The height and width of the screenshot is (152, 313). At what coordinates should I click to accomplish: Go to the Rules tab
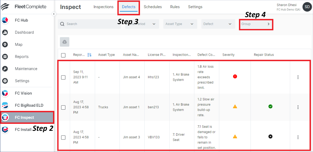point(175,7)
